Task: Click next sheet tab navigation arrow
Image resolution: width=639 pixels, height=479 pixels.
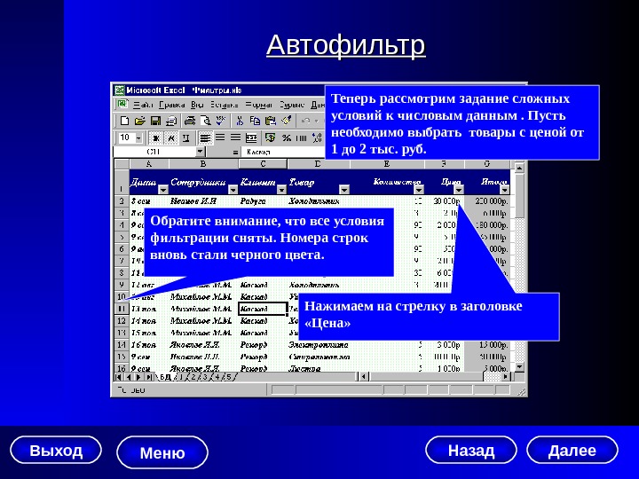Action: (139, 377)
